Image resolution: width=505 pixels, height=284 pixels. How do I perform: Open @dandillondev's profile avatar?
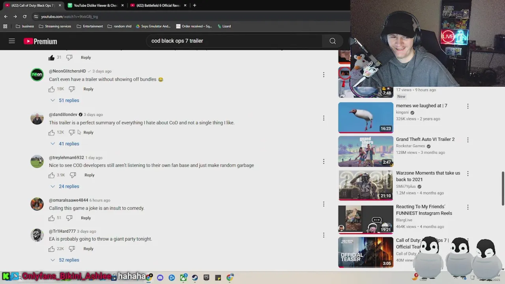click(37, 118)
